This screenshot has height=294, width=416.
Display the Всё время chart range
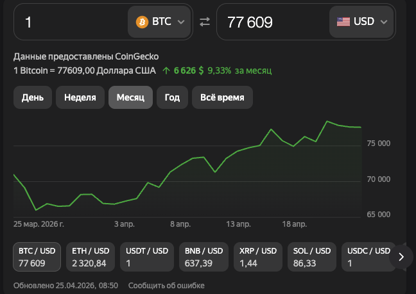click(x=222, y=97)
